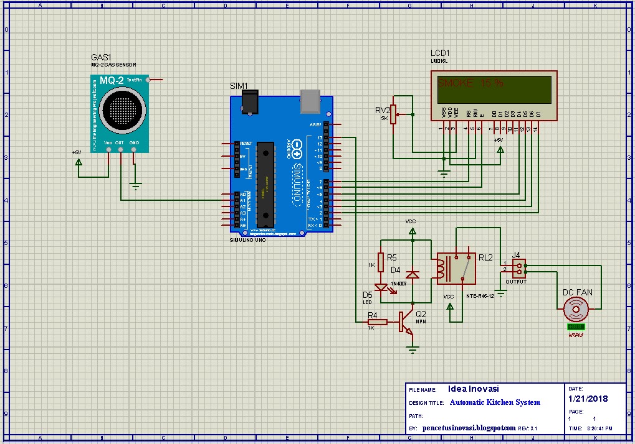Click the www.arduino.cc text on the board
The width and height of the screenshot is (635, 444).
pyautogui.click(x=262, y=229)
